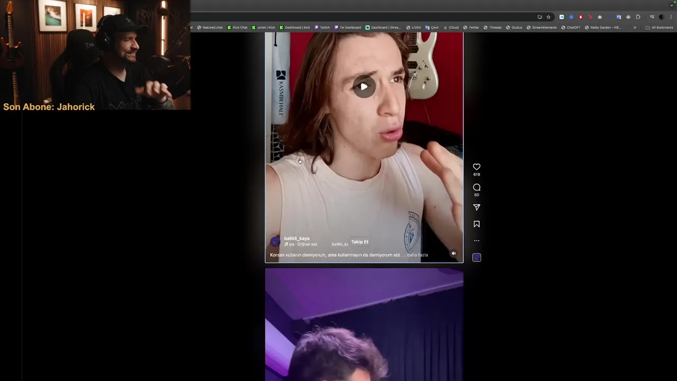Expand caption with daha fazla
This screenshot has height=381, width=677.
coord(418,255)
